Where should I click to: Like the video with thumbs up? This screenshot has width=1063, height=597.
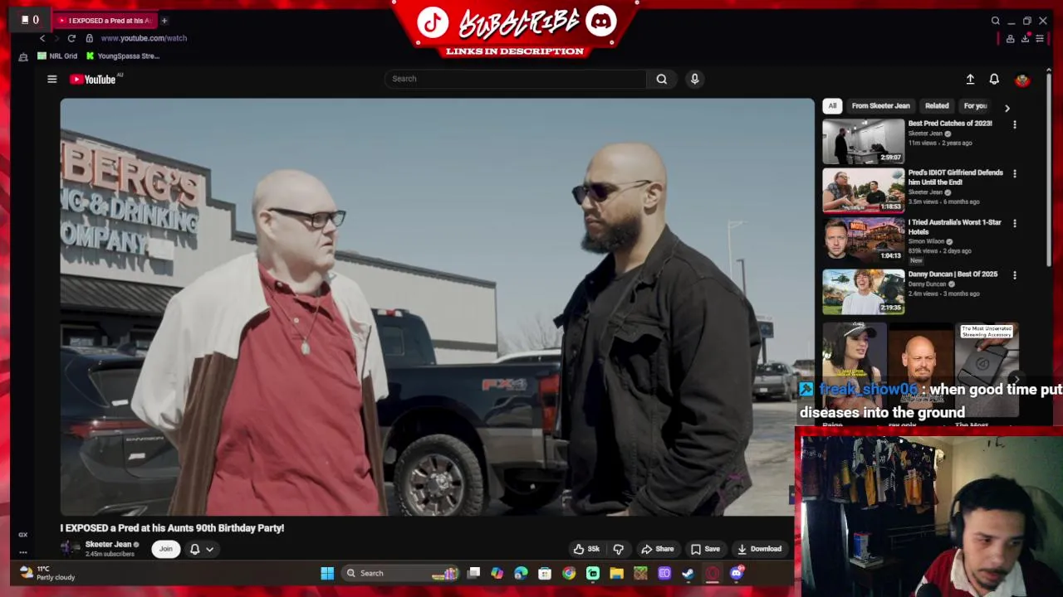[x=586, y=549]
